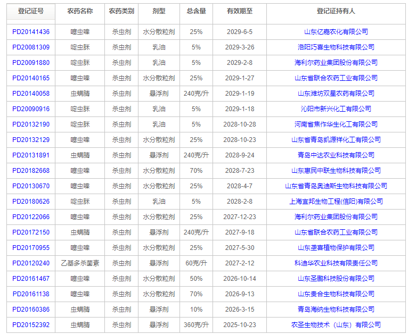This screenshot has width=408, height=334.
Task: Open registration link PD20161138
Action: (x=31, y=294)
